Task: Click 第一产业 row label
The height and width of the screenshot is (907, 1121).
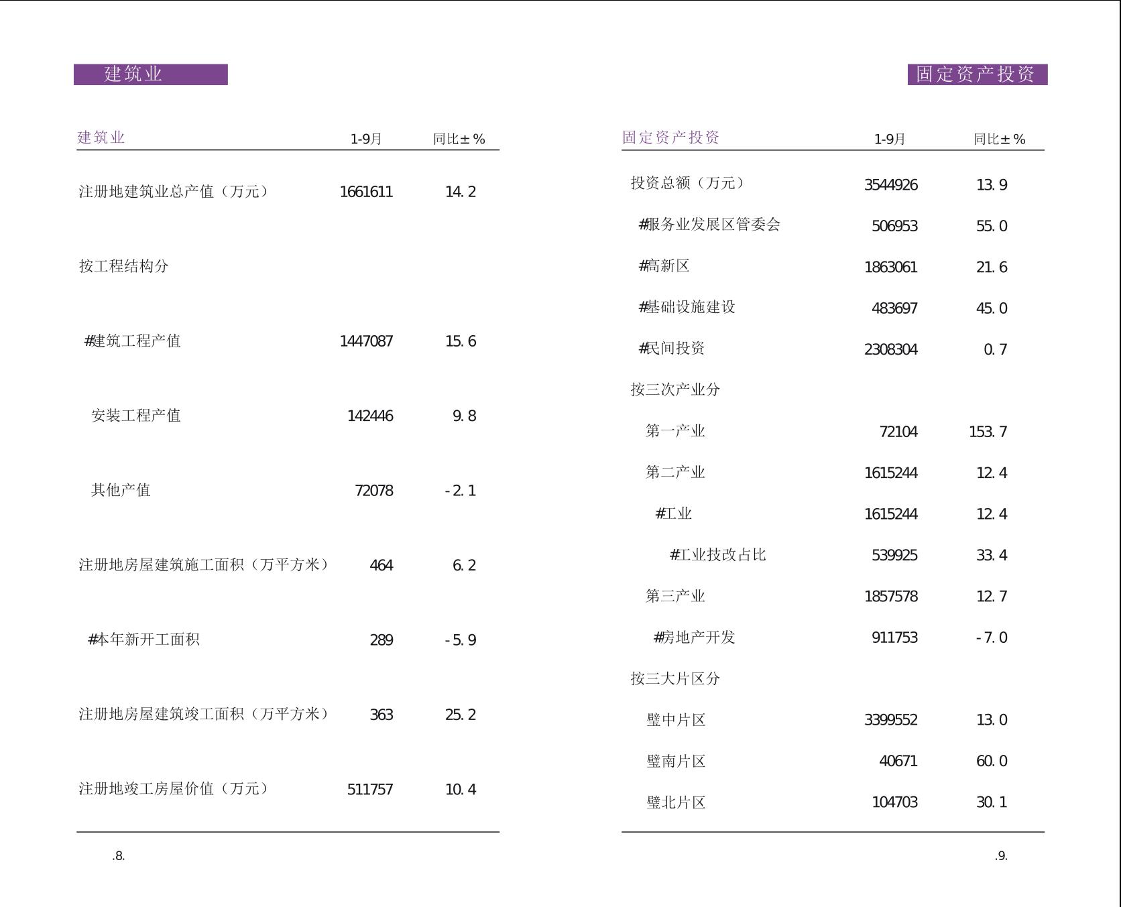Action: tap(675, 431)
